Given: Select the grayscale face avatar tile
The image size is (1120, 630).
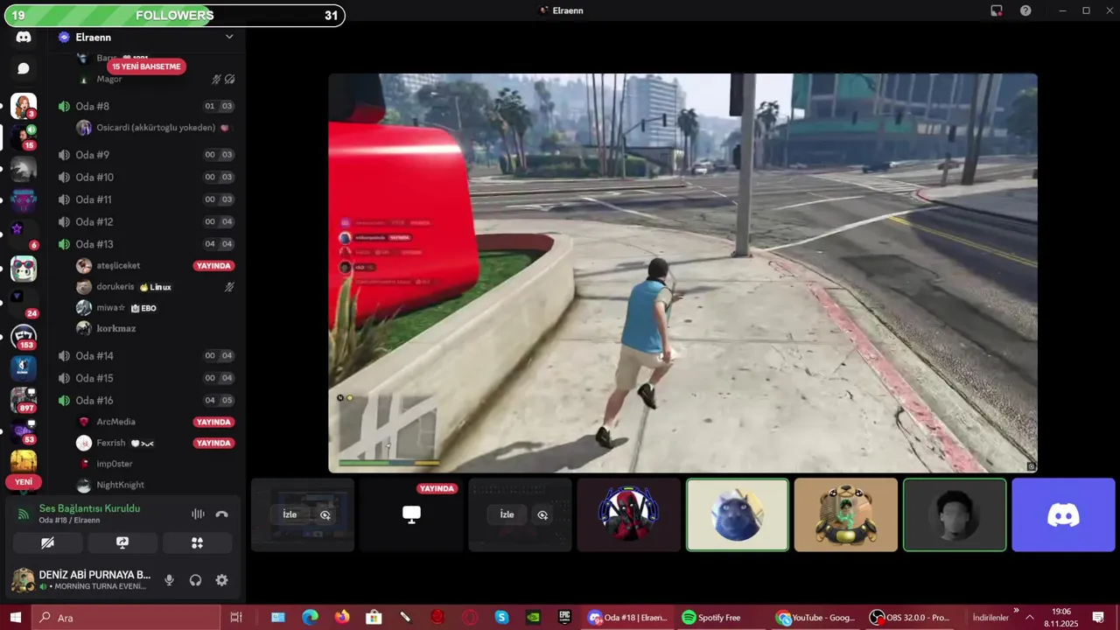Looking at the screenshot, I should [955, 514].
